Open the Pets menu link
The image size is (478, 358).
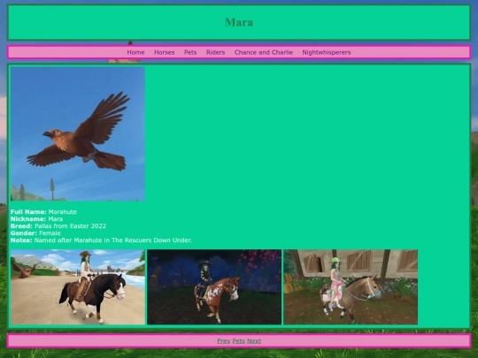(190, 52)
